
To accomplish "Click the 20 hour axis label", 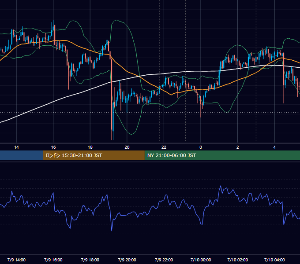I will click(x=127, y=147).
